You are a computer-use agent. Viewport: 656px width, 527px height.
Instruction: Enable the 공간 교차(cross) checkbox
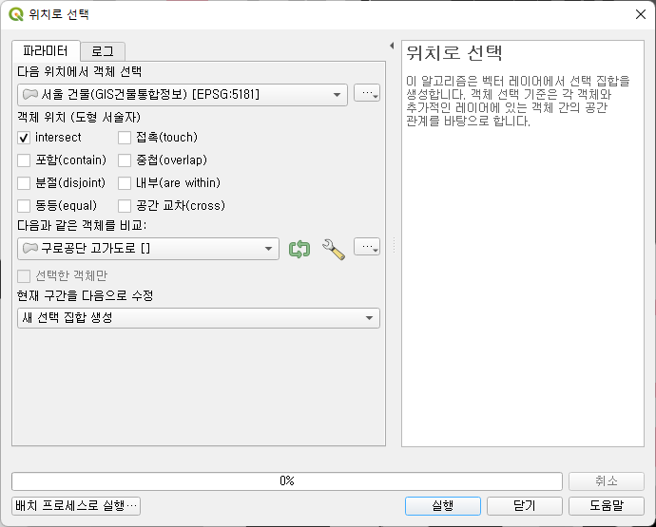[125, 206]
